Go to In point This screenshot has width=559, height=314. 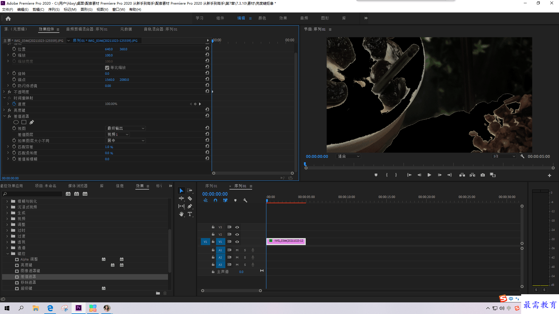coord(409,175)
